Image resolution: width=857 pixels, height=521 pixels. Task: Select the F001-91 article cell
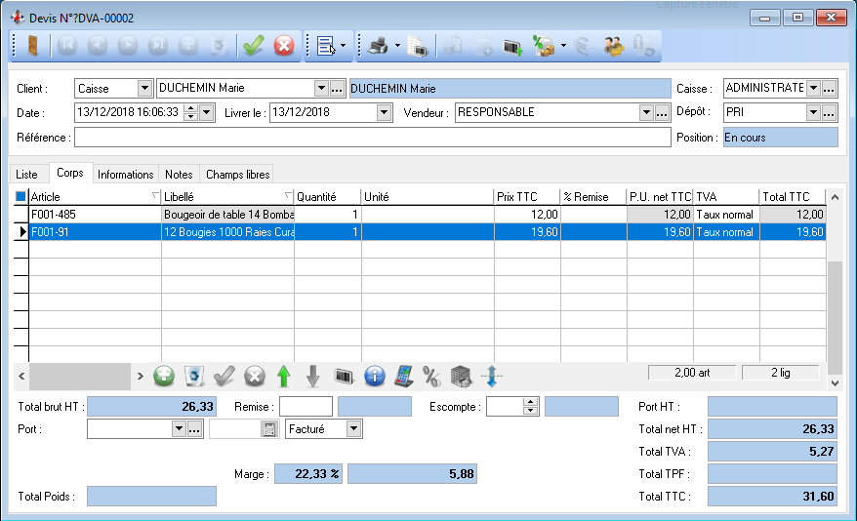(x=95, y=232)
